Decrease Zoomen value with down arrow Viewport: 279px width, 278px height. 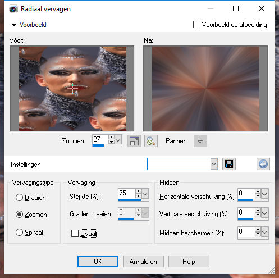111,142
